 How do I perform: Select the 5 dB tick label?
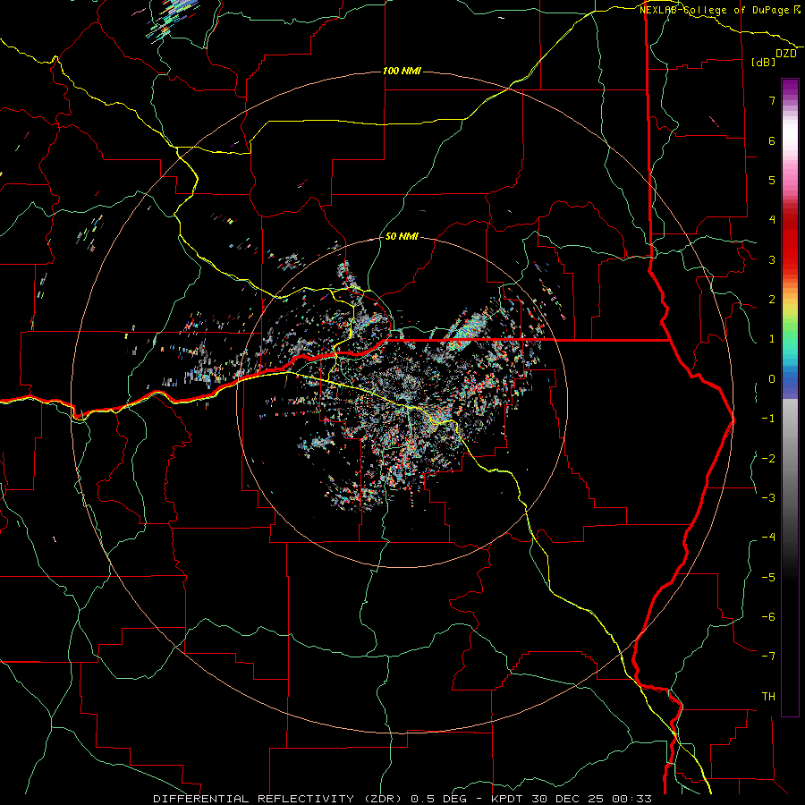[x=772, y=180]
